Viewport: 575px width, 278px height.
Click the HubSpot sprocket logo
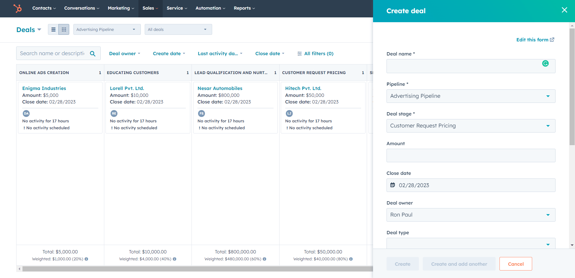(x=18, y=8)
